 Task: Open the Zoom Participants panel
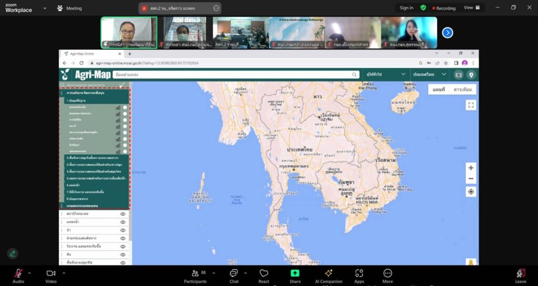click(x=195, y=275)
